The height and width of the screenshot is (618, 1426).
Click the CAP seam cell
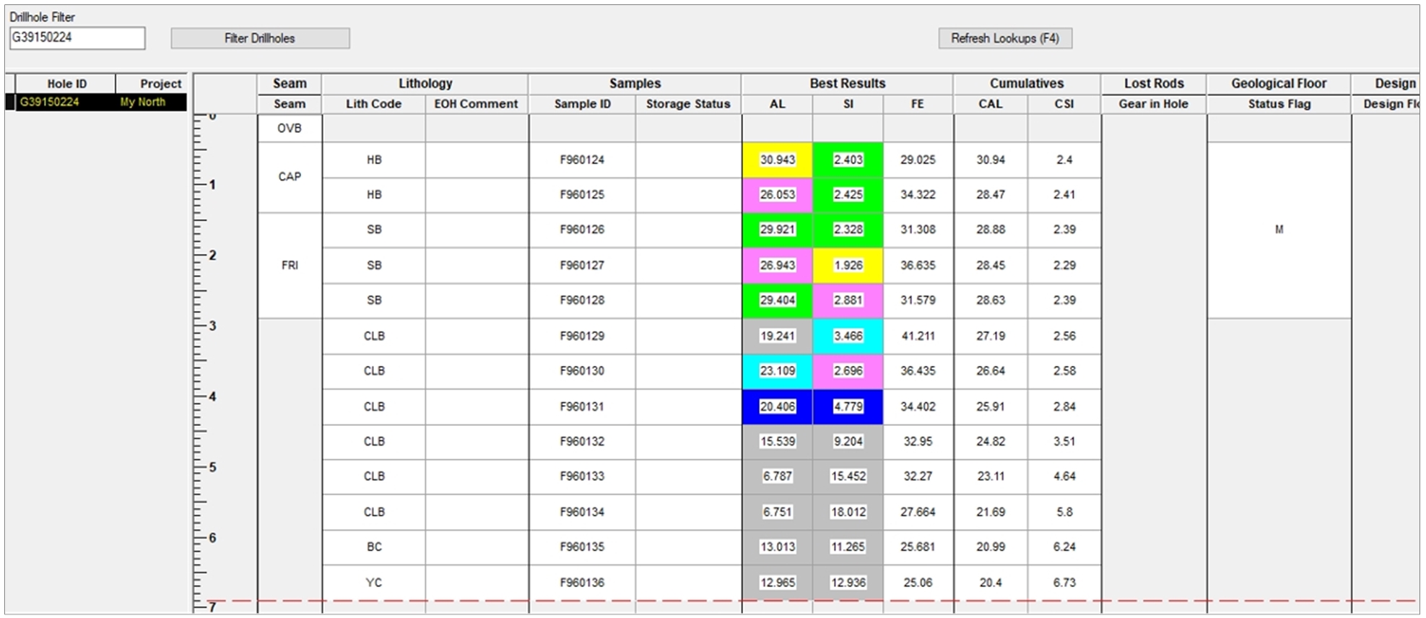pyautogui.click(x=290, y=177)
